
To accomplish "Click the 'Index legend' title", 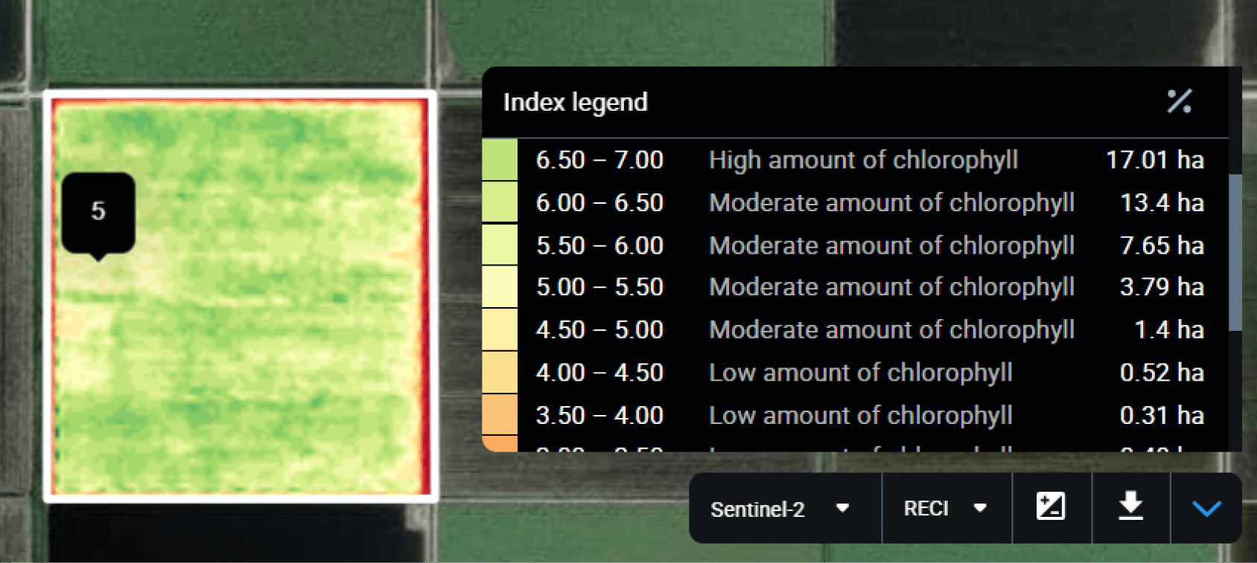I will (576, 102).
